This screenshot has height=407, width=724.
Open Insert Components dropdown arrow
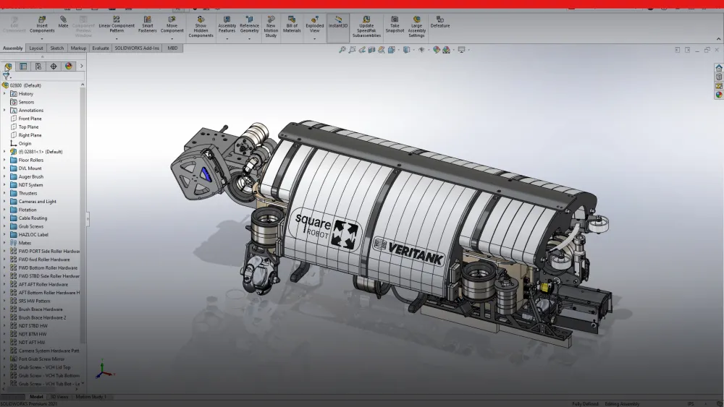pyautogui.click(x=42, y=39)
